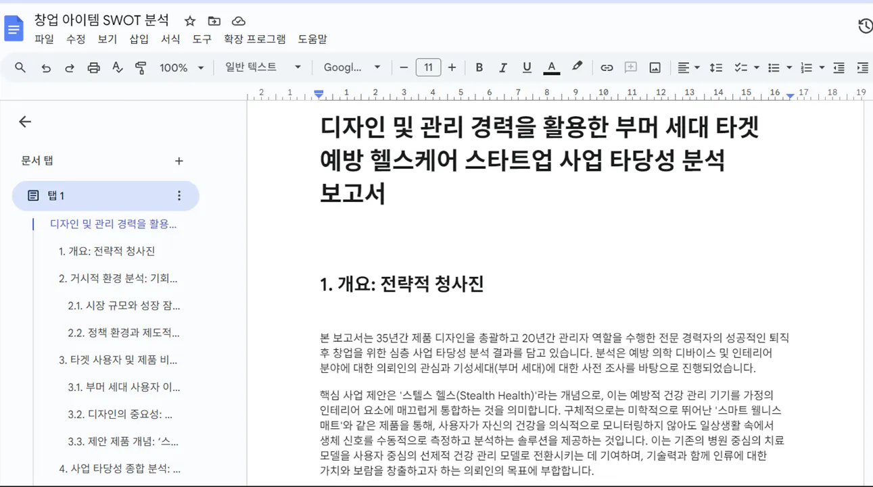Image resolution: width=873 pixels, height=487 pixels.
Task: Click the document heading 1. 개요: 전략적 청사진
Action: (402, 284)
